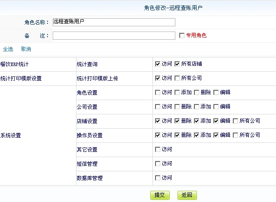
Task: Uncheck 访问 for 统计查询
Action: click(x=158, y=64)
